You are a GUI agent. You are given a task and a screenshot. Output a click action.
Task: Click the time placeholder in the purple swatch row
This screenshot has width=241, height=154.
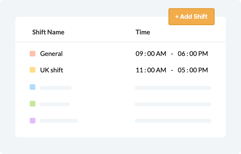(173, 121)
